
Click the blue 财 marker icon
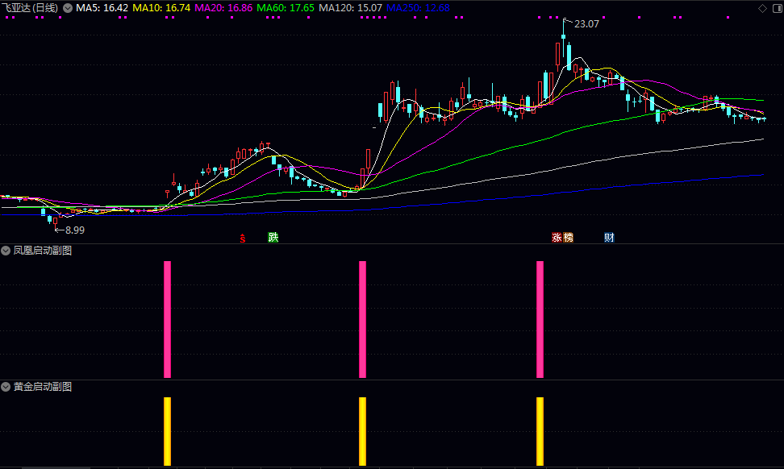[x=609, y=238]
